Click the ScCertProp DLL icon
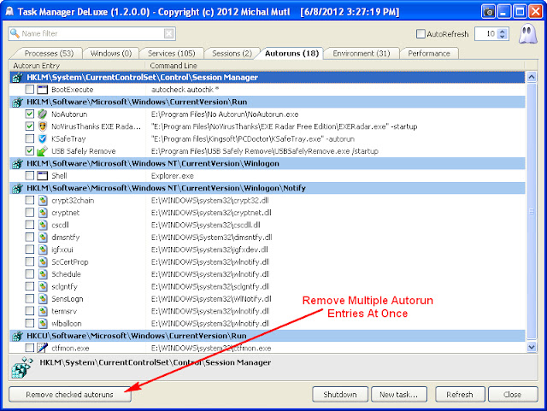This screenshot has width=547, height=411. pos(43,261)
